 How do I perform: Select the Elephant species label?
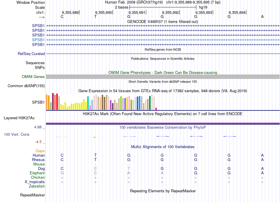[37, 173]
